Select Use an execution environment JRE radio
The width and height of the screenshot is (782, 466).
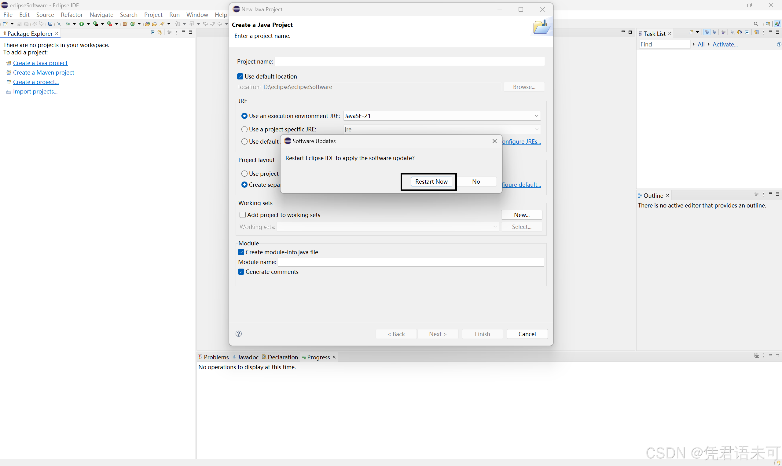(244, 116)
